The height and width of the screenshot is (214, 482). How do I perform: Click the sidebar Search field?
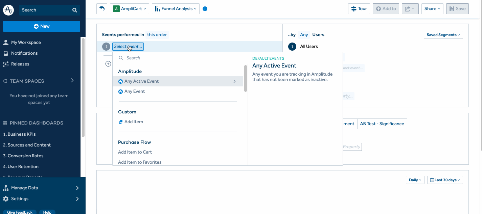coord(50,10)
